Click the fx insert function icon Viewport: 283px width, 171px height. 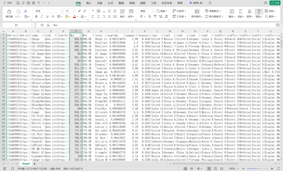tap(48, 25)
